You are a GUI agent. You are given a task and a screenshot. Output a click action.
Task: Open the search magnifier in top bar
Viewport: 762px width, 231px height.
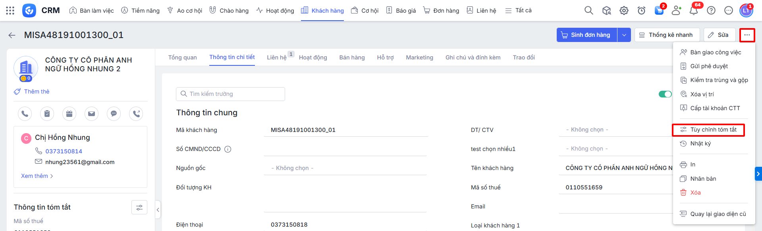pyautogui.click(x=588, y=11)
